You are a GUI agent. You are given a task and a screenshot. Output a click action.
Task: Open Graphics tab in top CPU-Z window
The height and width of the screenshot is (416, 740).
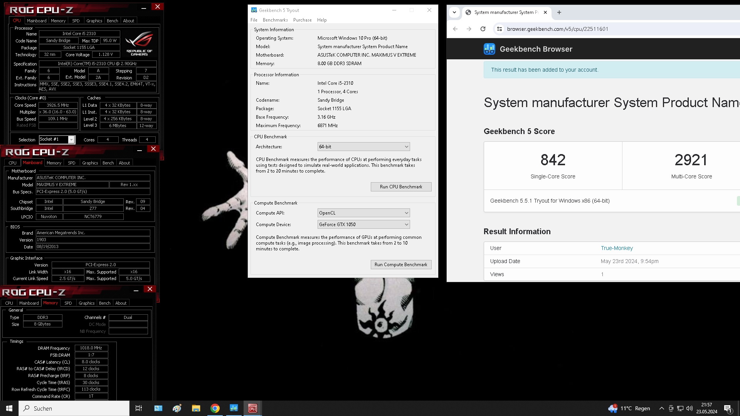[94, 21]
